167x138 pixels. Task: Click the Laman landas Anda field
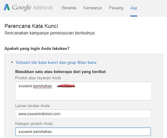[83, 114]
